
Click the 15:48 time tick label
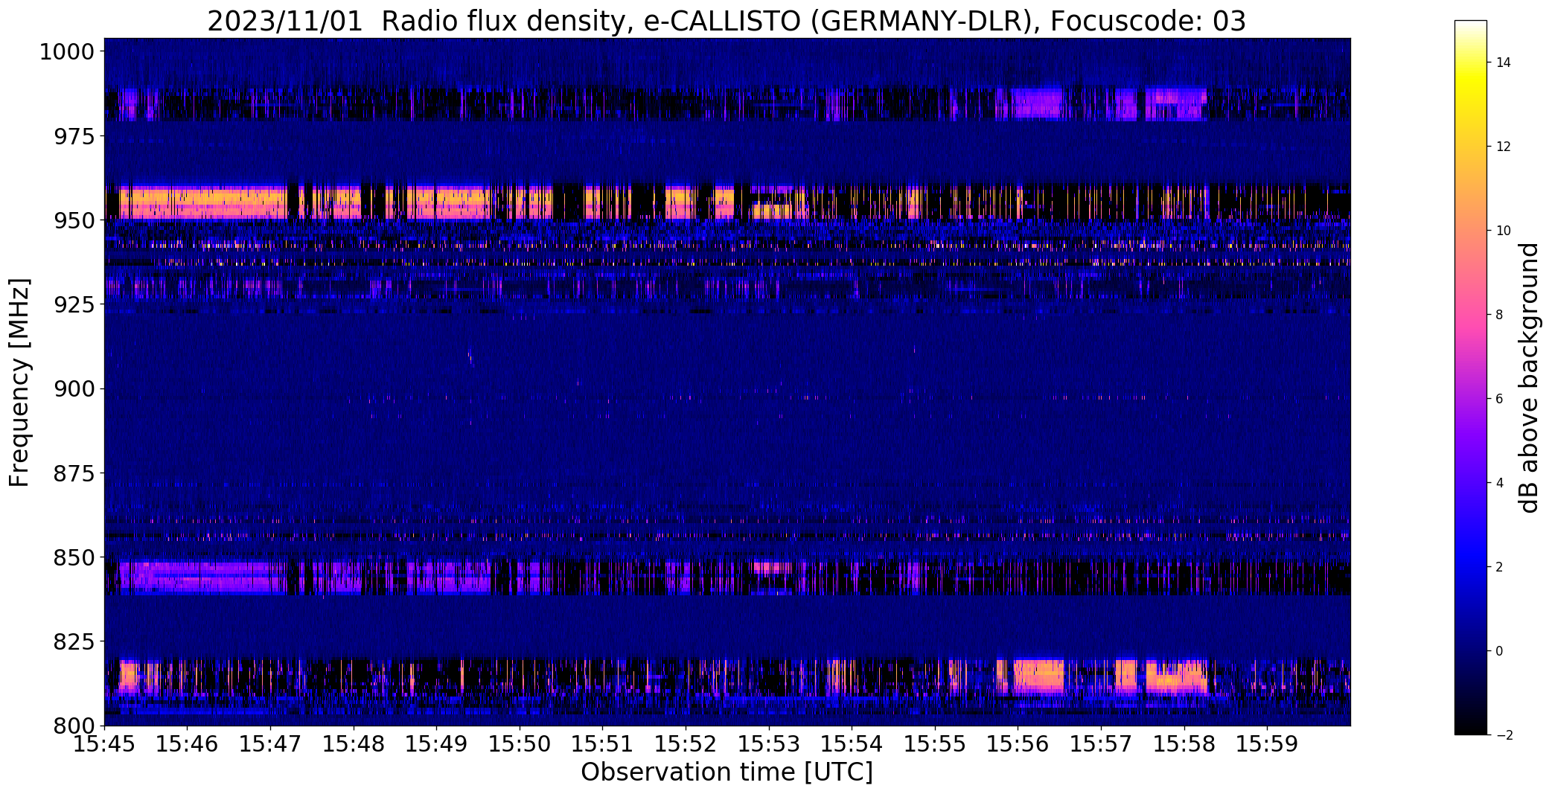[354, 743]
